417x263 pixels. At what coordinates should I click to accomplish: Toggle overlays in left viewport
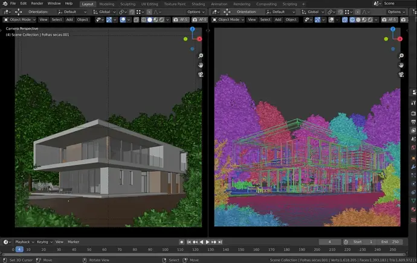(x=123, y=20)
